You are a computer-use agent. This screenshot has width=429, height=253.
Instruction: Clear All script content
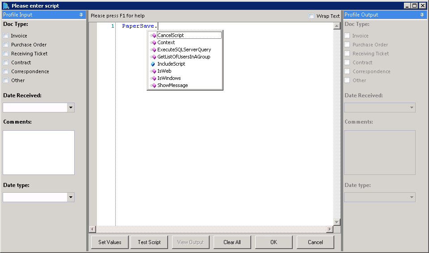point(232,242)
